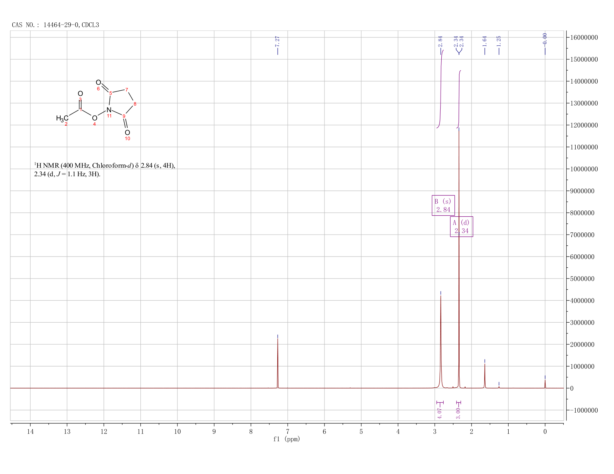This screenshot has height=474, width=614.
Task: Select the 1H NMR multiplet report text
Action: tap(105, 170)
